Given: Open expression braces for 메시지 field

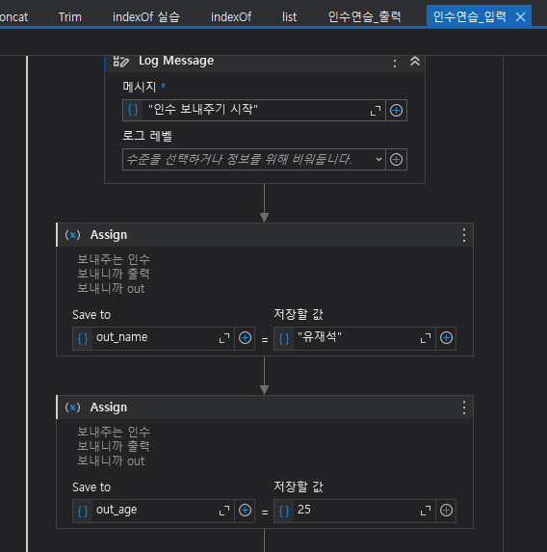Looking at the screenshot, I should [x=133, y=110].
